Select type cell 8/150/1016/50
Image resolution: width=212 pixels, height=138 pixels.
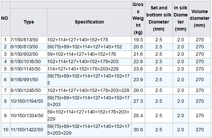26,61
